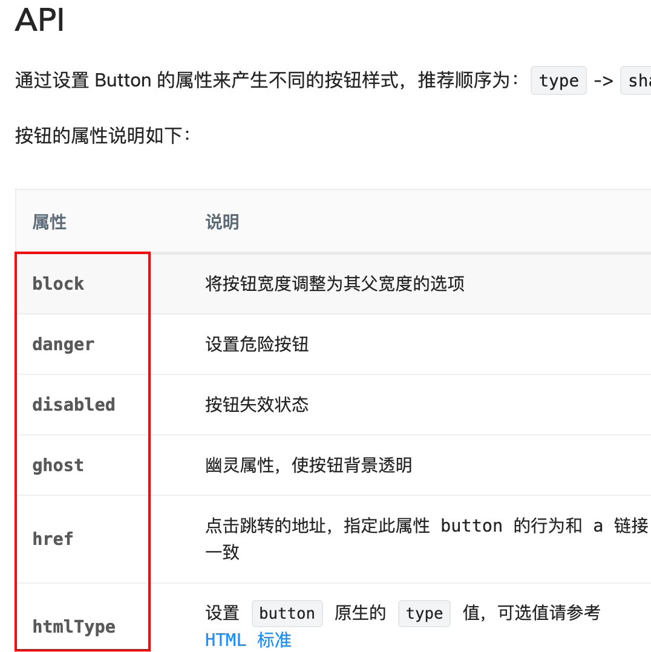Open the HTML 标准 link
Image resolution: width=651 pixels, height=652 pixels.
tap(248, 639)
